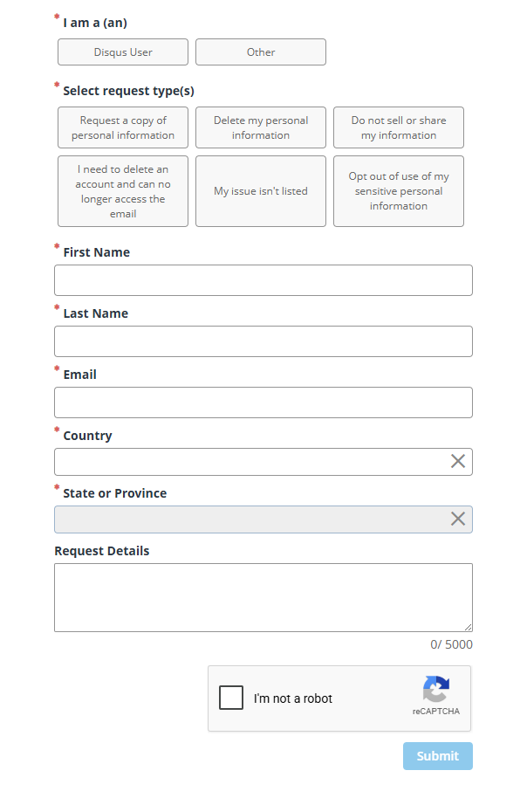Screen dimensions: 520x798
Task: Select Do not sell or share option
Action: [399, 127]
